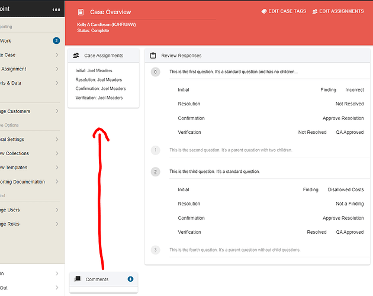Open the Assignment sidebar item
Image resolution: width=373 pixels, height=296 pixels.
click(30, 69)
